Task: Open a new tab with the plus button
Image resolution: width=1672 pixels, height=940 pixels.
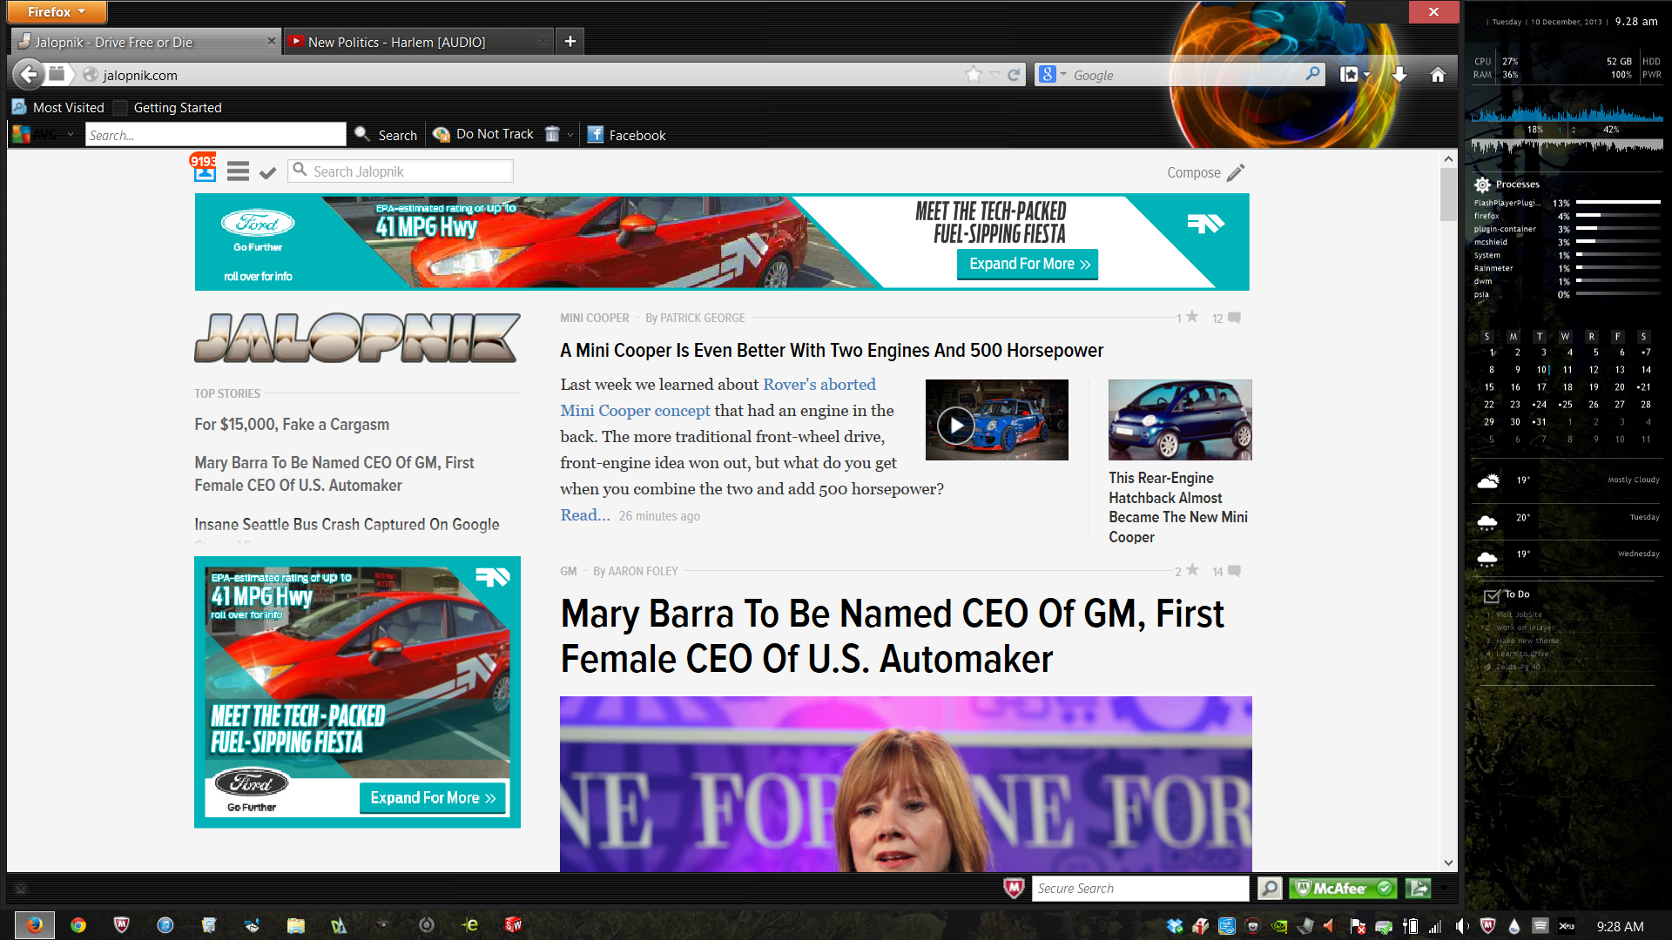Action: click(x=570, y=41)
